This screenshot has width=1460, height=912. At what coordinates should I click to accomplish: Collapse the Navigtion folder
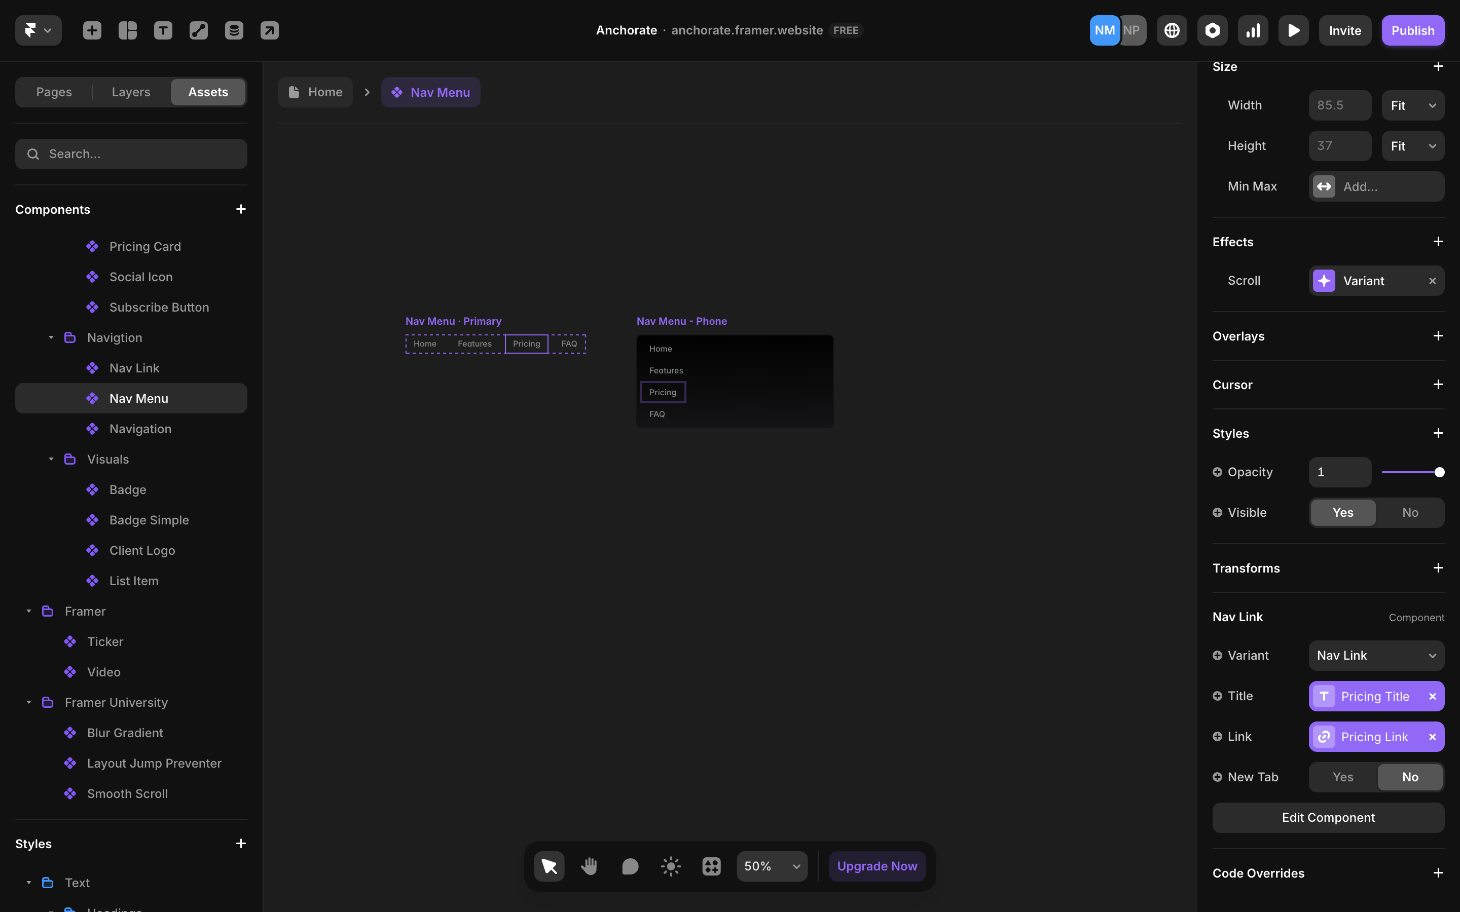(x=51, y=338)
